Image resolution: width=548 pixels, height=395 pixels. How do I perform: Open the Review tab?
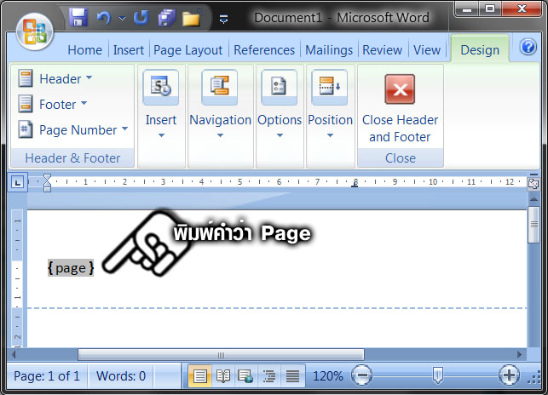(x=382, y=50)
